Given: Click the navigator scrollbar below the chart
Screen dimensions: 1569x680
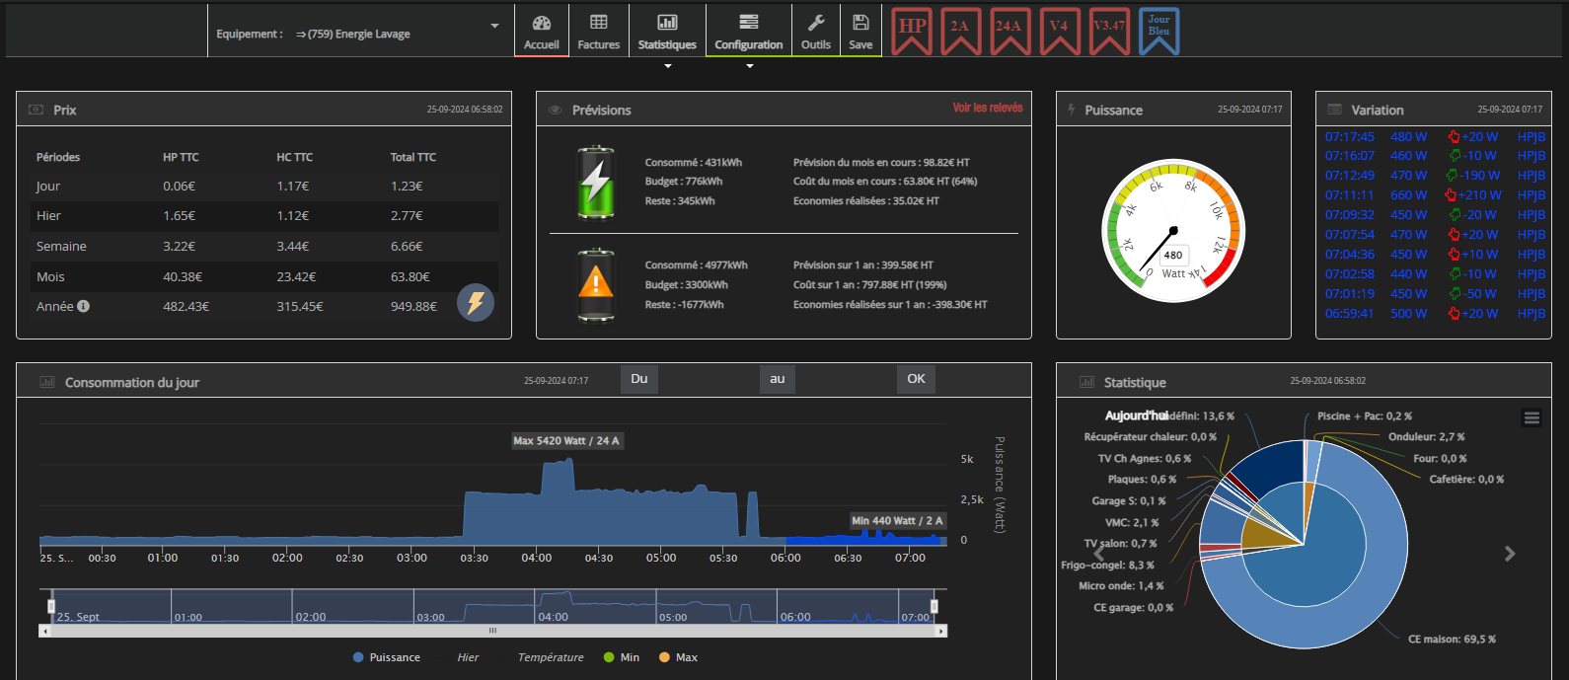Looking at the screenshot, I should [x=492, y=631].
